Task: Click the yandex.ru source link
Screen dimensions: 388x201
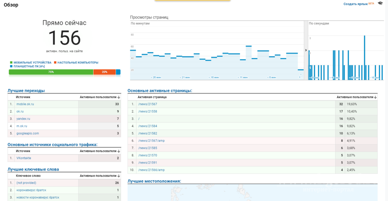Action: click(x=23, y=119)
